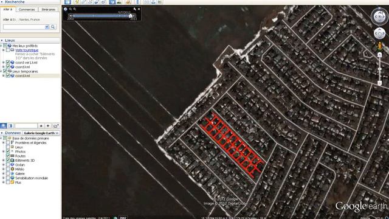
Task: Move selected place up in list
Action: 41,126
